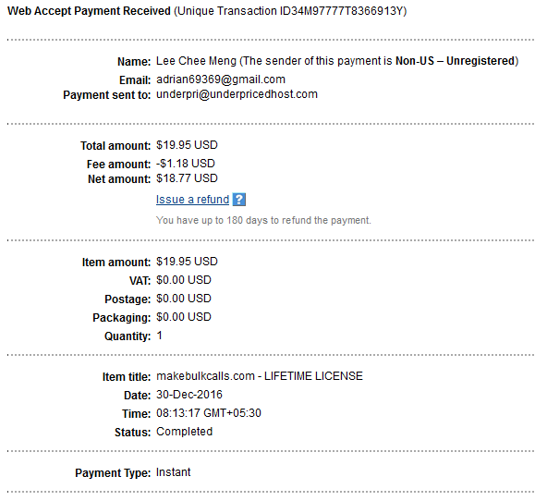Click the underpri@underpricedhost.com recipient address
Image resolution: width=535 pixels, height=501 pixels.
tap(237, 94)
